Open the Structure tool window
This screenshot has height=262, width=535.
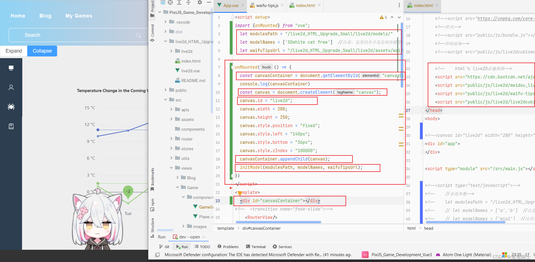(x=152, y=228)
